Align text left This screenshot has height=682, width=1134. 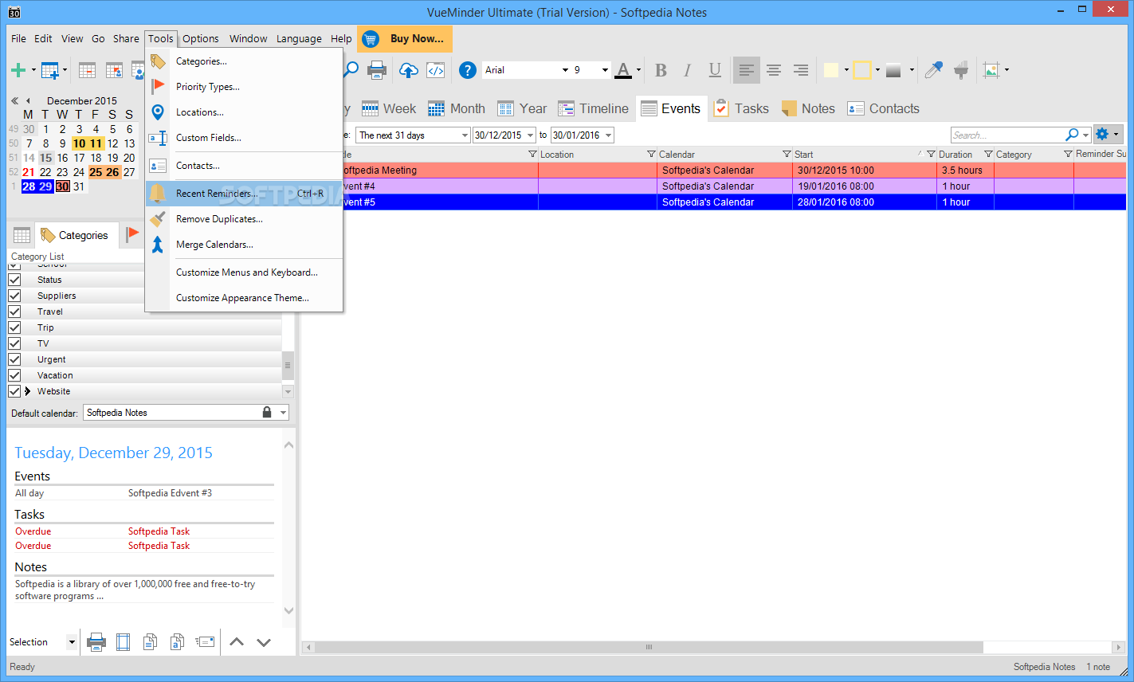746,70
